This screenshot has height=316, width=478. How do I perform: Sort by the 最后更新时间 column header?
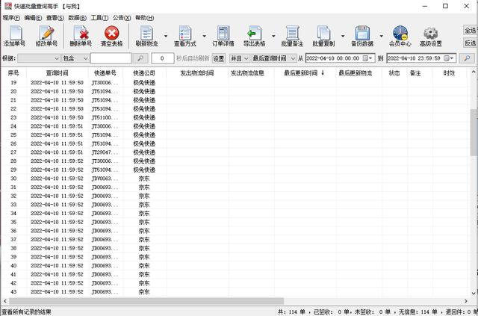click(x=305, y=73)
